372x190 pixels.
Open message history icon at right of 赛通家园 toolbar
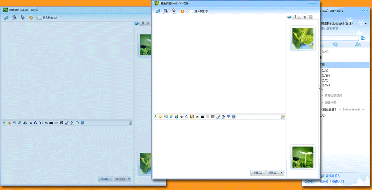[283, 117]
